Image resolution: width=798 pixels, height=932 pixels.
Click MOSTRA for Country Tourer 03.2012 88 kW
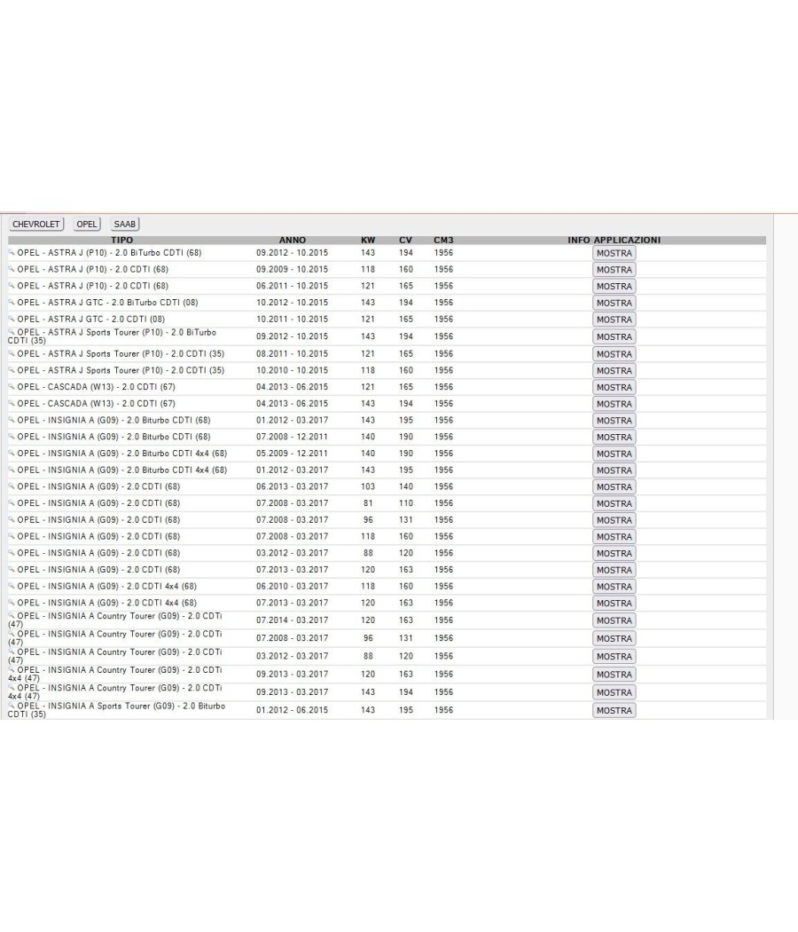coord(614,657)
